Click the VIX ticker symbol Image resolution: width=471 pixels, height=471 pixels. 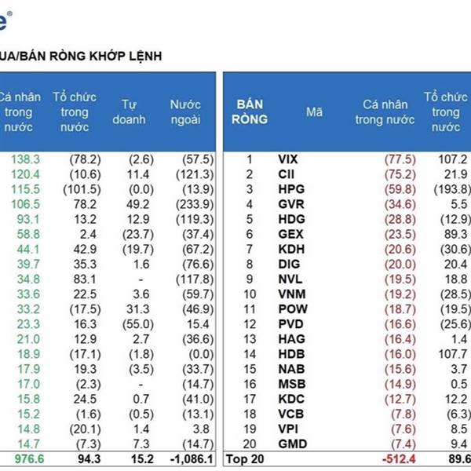288,159
